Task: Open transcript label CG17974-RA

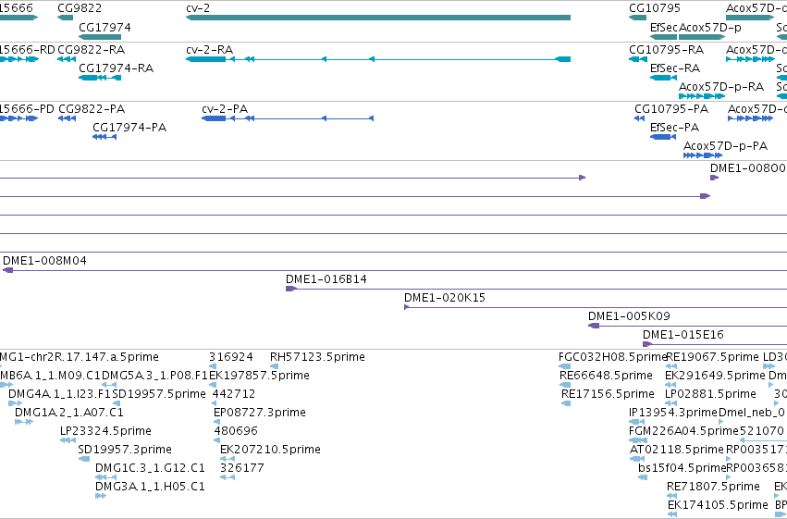Action: click(116, 68)
